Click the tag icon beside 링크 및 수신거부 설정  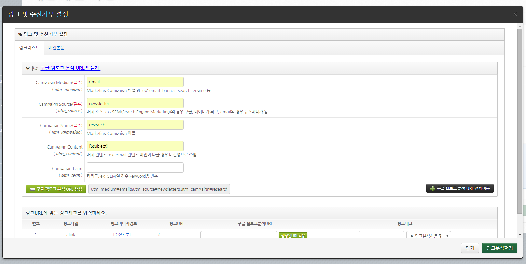(x=20, y=34)
